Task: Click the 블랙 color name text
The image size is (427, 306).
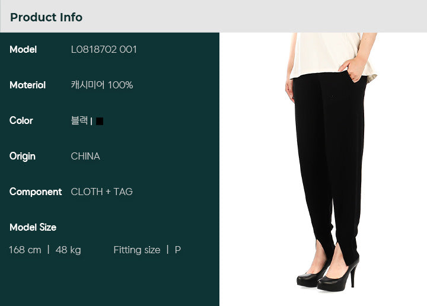Action: pyautogui.click(x=79, y=120)
